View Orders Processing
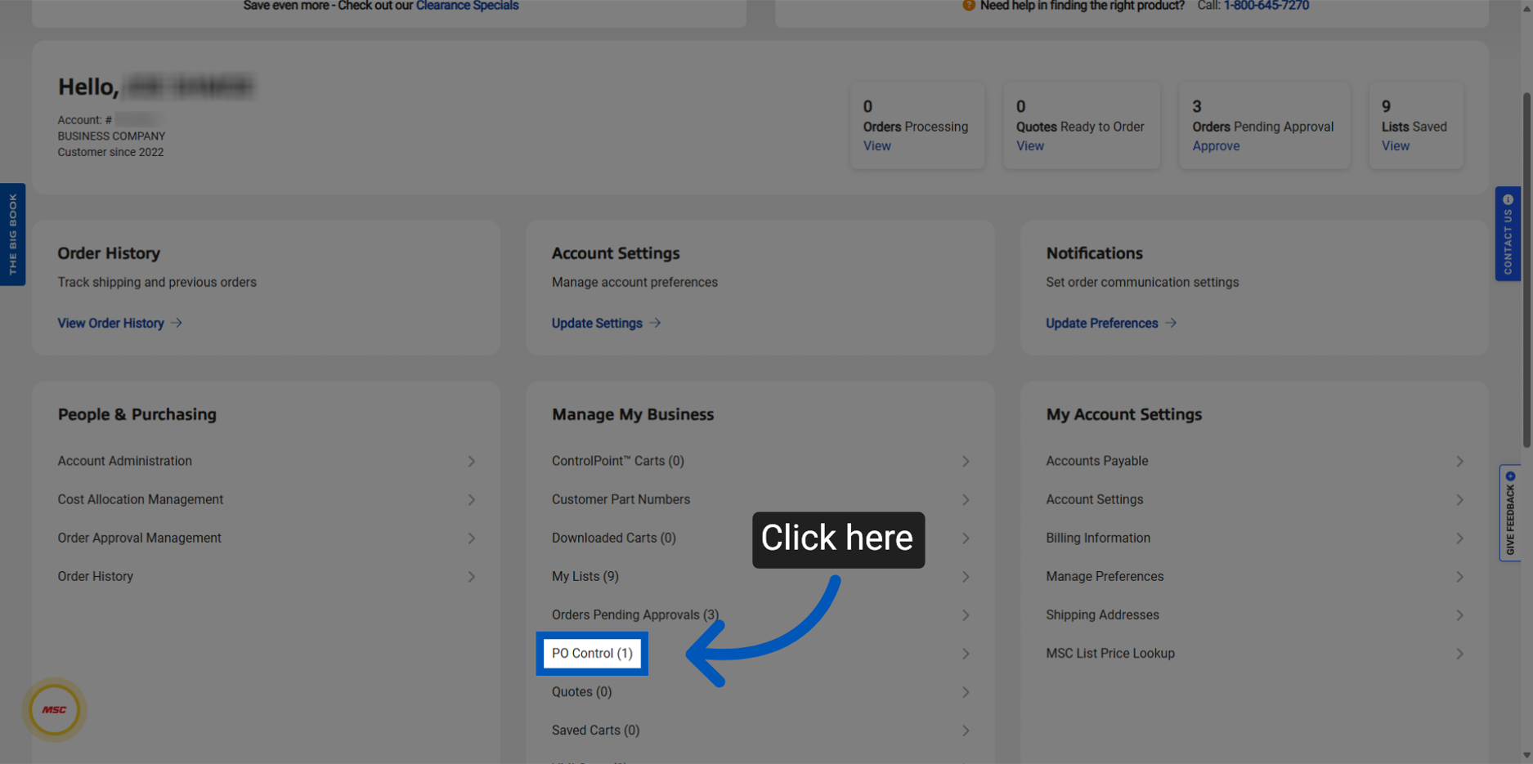This screenshot has height=764, width=1533. coord(876,146)
